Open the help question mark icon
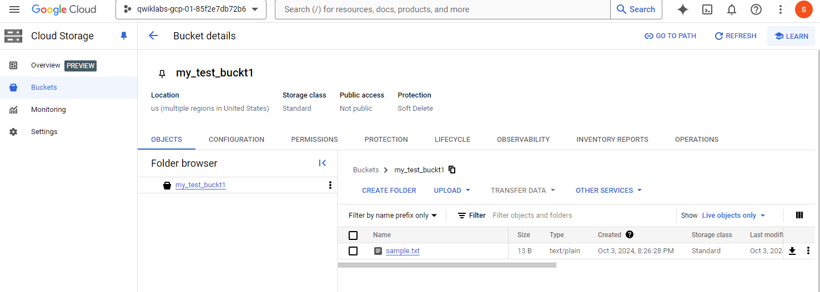820x292 pixels. tap(756, 9)
